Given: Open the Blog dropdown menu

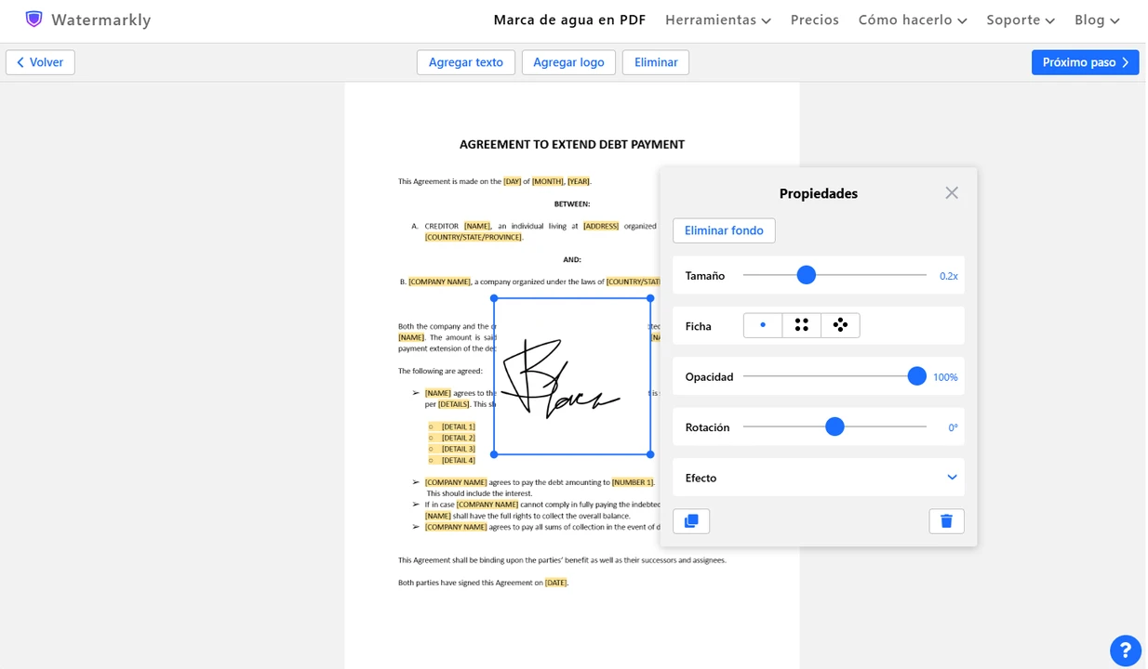Looking at the screenshot, I should pyautogui.click(x=1097, y=20).
